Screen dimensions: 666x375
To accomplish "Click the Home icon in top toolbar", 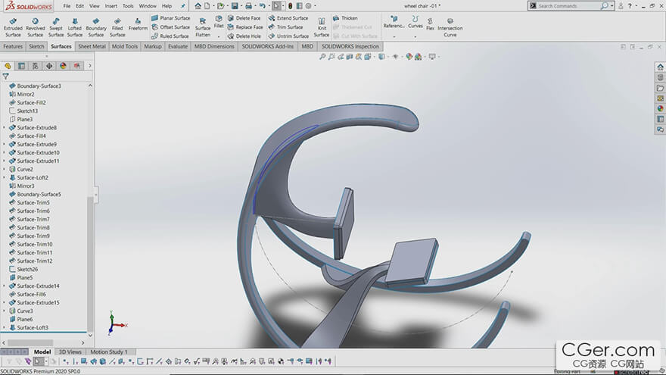I will click(x=198, y=6).
